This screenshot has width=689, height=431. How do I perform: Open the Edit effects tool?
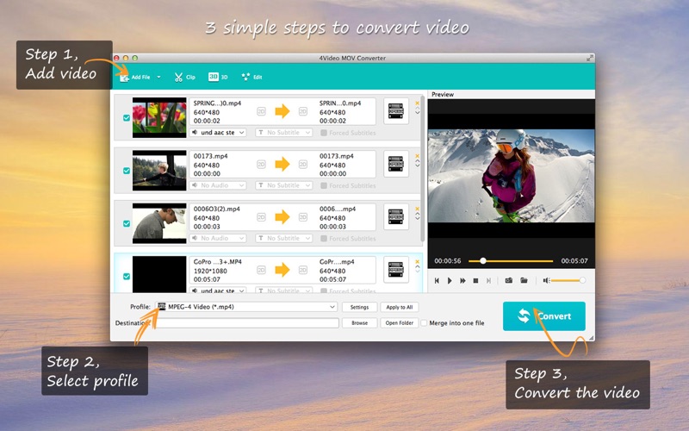251,77
